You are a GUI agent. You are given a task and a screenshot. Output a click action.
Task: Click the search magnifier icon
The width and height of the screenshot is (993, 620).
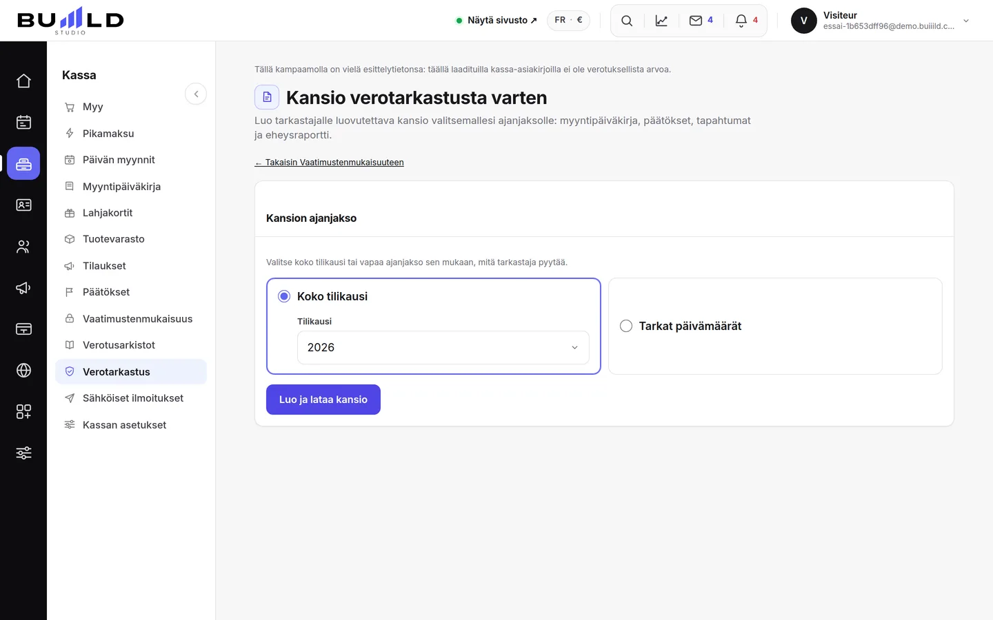627,21
